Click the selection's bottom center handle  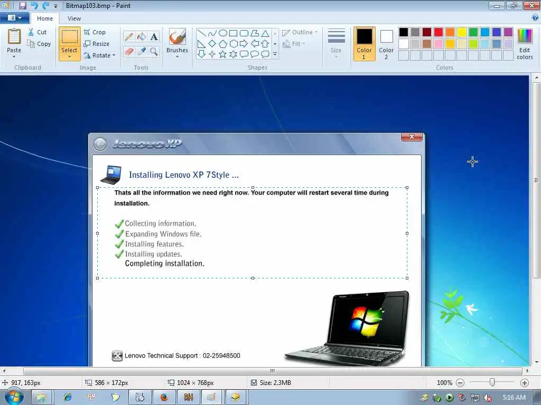(253, 278)
